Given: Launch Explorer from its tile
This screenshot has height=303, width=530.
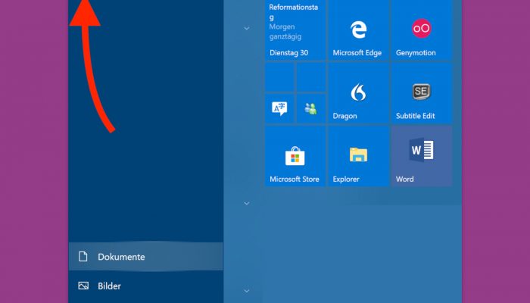Looking at the screenshot, I should tap(358, 156).
